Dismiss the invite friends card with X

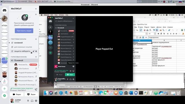(x=36, y=14)
